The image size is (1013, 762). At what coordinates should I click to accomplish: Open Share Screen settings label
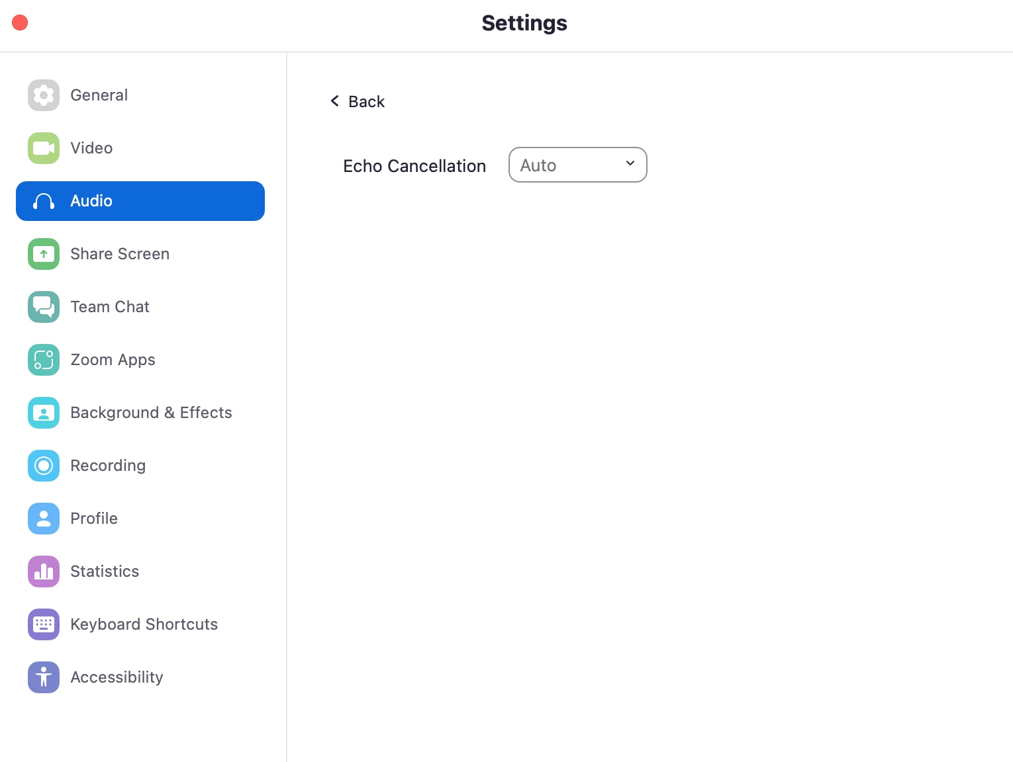(x=120, y=254)
